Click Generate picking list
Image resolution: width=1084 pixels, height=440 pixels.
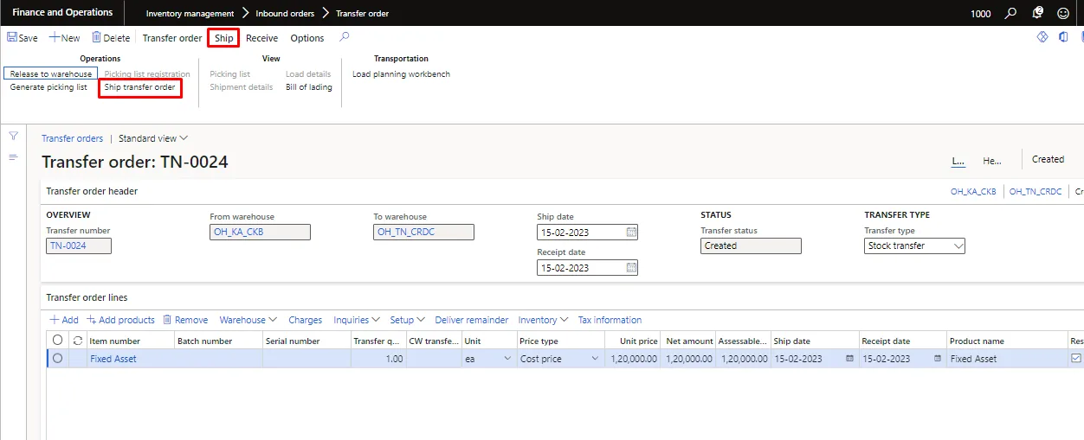(48, 87)
